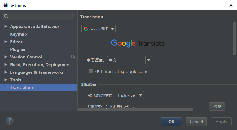
Task: Click the 检测 check button
Action: tap(217, 107)
